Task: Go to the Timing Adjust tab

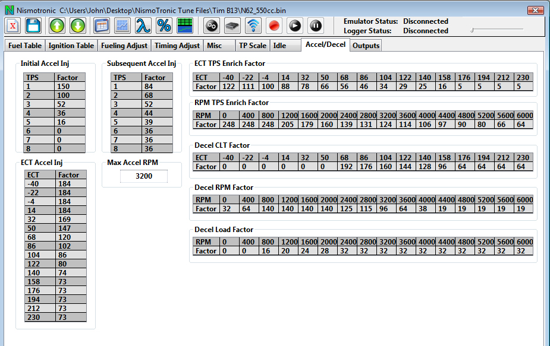Action: 177,46
